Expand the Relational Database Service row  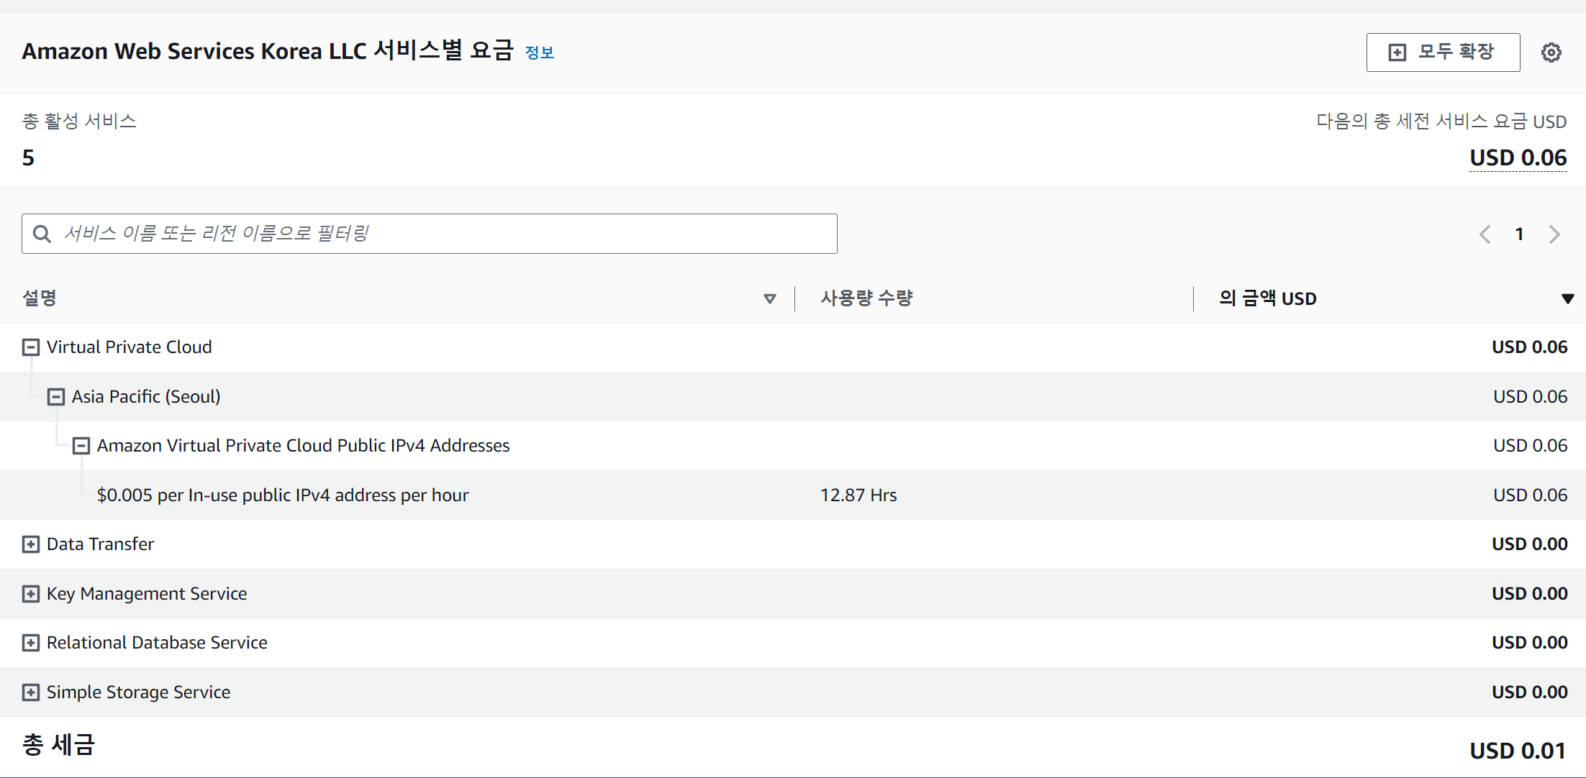[31, 643]
